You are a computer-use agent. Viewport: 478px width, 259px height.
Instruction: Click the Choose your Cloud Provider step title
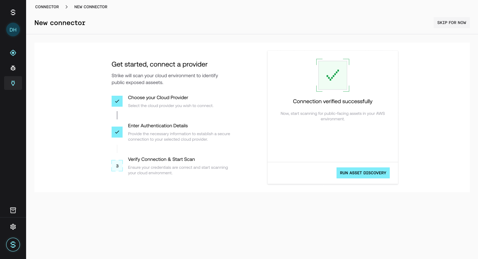coord(158,97)
